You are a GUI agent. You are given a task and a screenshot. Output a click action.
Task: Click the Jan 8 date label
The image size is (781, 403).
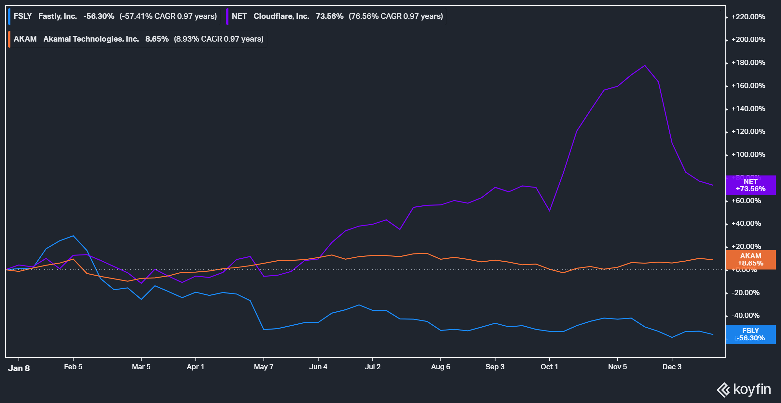[x=19, y=368]
